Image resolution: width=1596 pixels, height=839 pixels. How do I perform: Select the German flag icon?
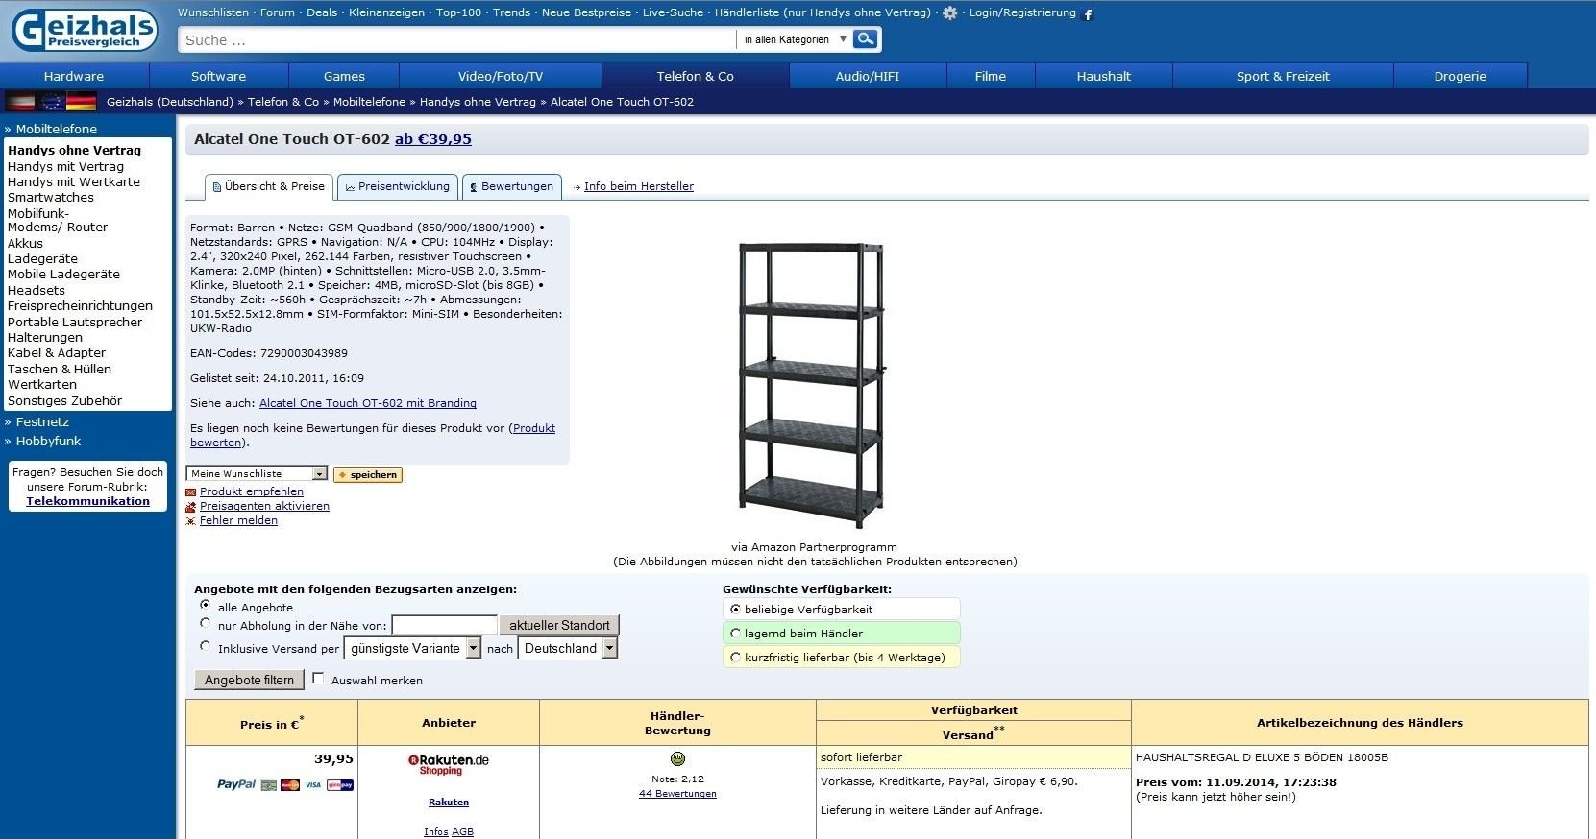click(x=82, y=102)
